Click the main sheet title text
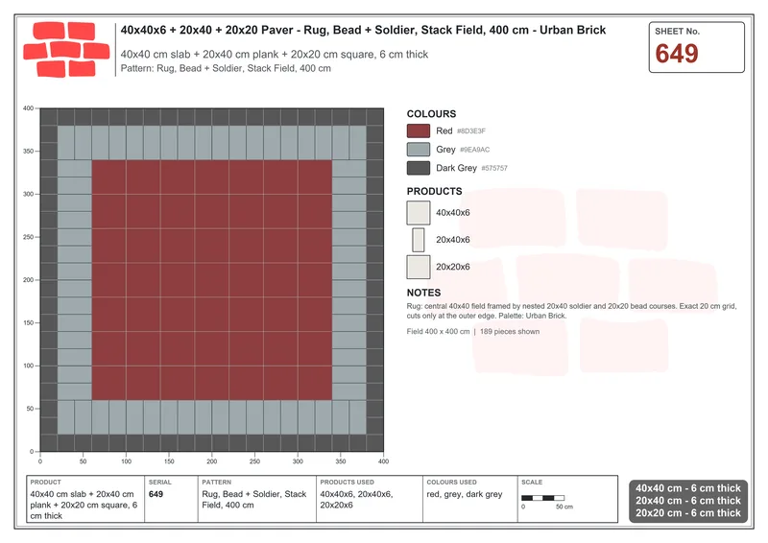Image resolution: width=768 pixels, height=543 pixels. [363, 30]
